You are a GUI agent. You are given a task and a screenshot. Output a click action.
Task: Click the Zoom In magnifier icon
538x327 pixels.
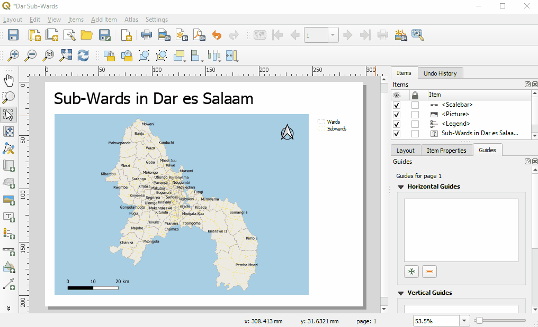pyautogui.click(x=13, y=55)
